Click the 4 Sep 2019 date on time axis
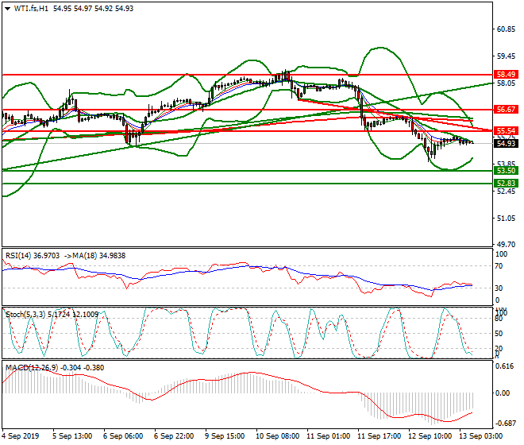Image resolution: width=524 pixels, height=445 pixels. click(20, 436)
